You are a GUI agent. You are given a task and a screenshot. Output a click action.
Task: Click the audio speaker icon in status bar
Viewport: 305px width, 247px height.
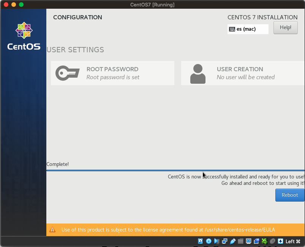pos(217,241)
